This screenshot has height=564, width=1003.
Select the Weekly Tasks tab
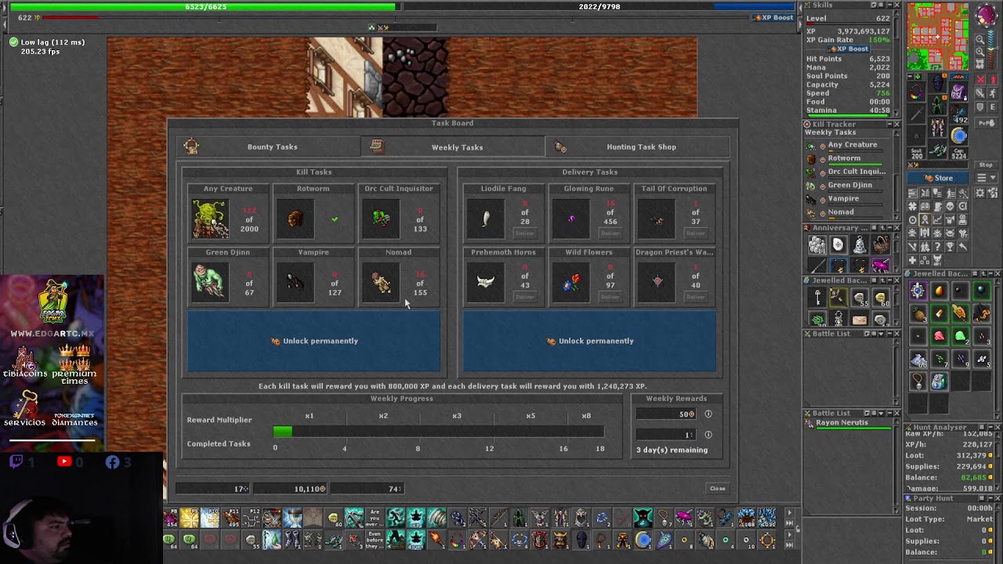[453, 146]
